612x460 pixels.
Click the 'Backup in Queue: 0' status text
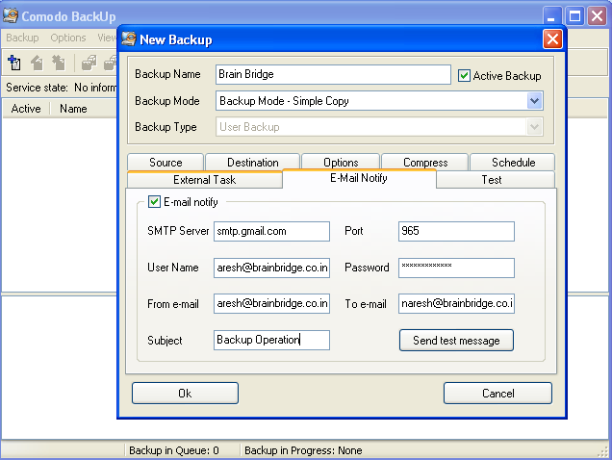tap(174, 450)
